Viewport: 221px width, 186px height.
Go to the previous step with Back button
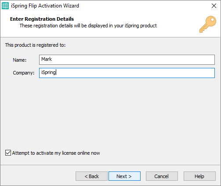click(x=91, y=176)
